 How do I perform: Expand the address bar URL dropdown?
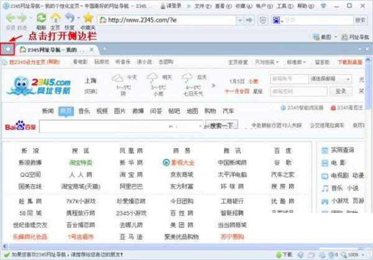click(x=240, y=20)
